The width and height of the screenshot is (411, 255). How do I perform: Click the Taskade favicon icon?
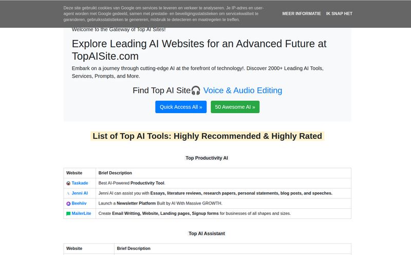pos(68,184)
